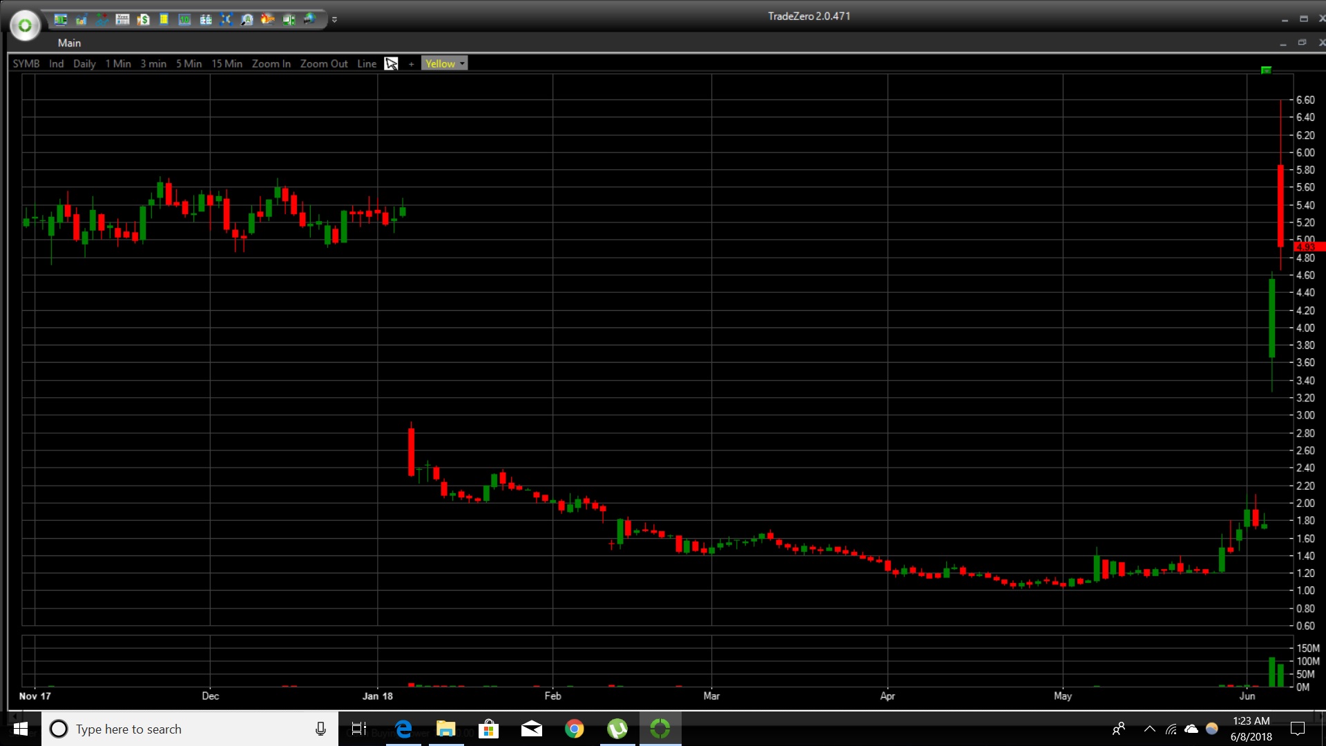Toggle the crosshair plus tool

point(411,64)
